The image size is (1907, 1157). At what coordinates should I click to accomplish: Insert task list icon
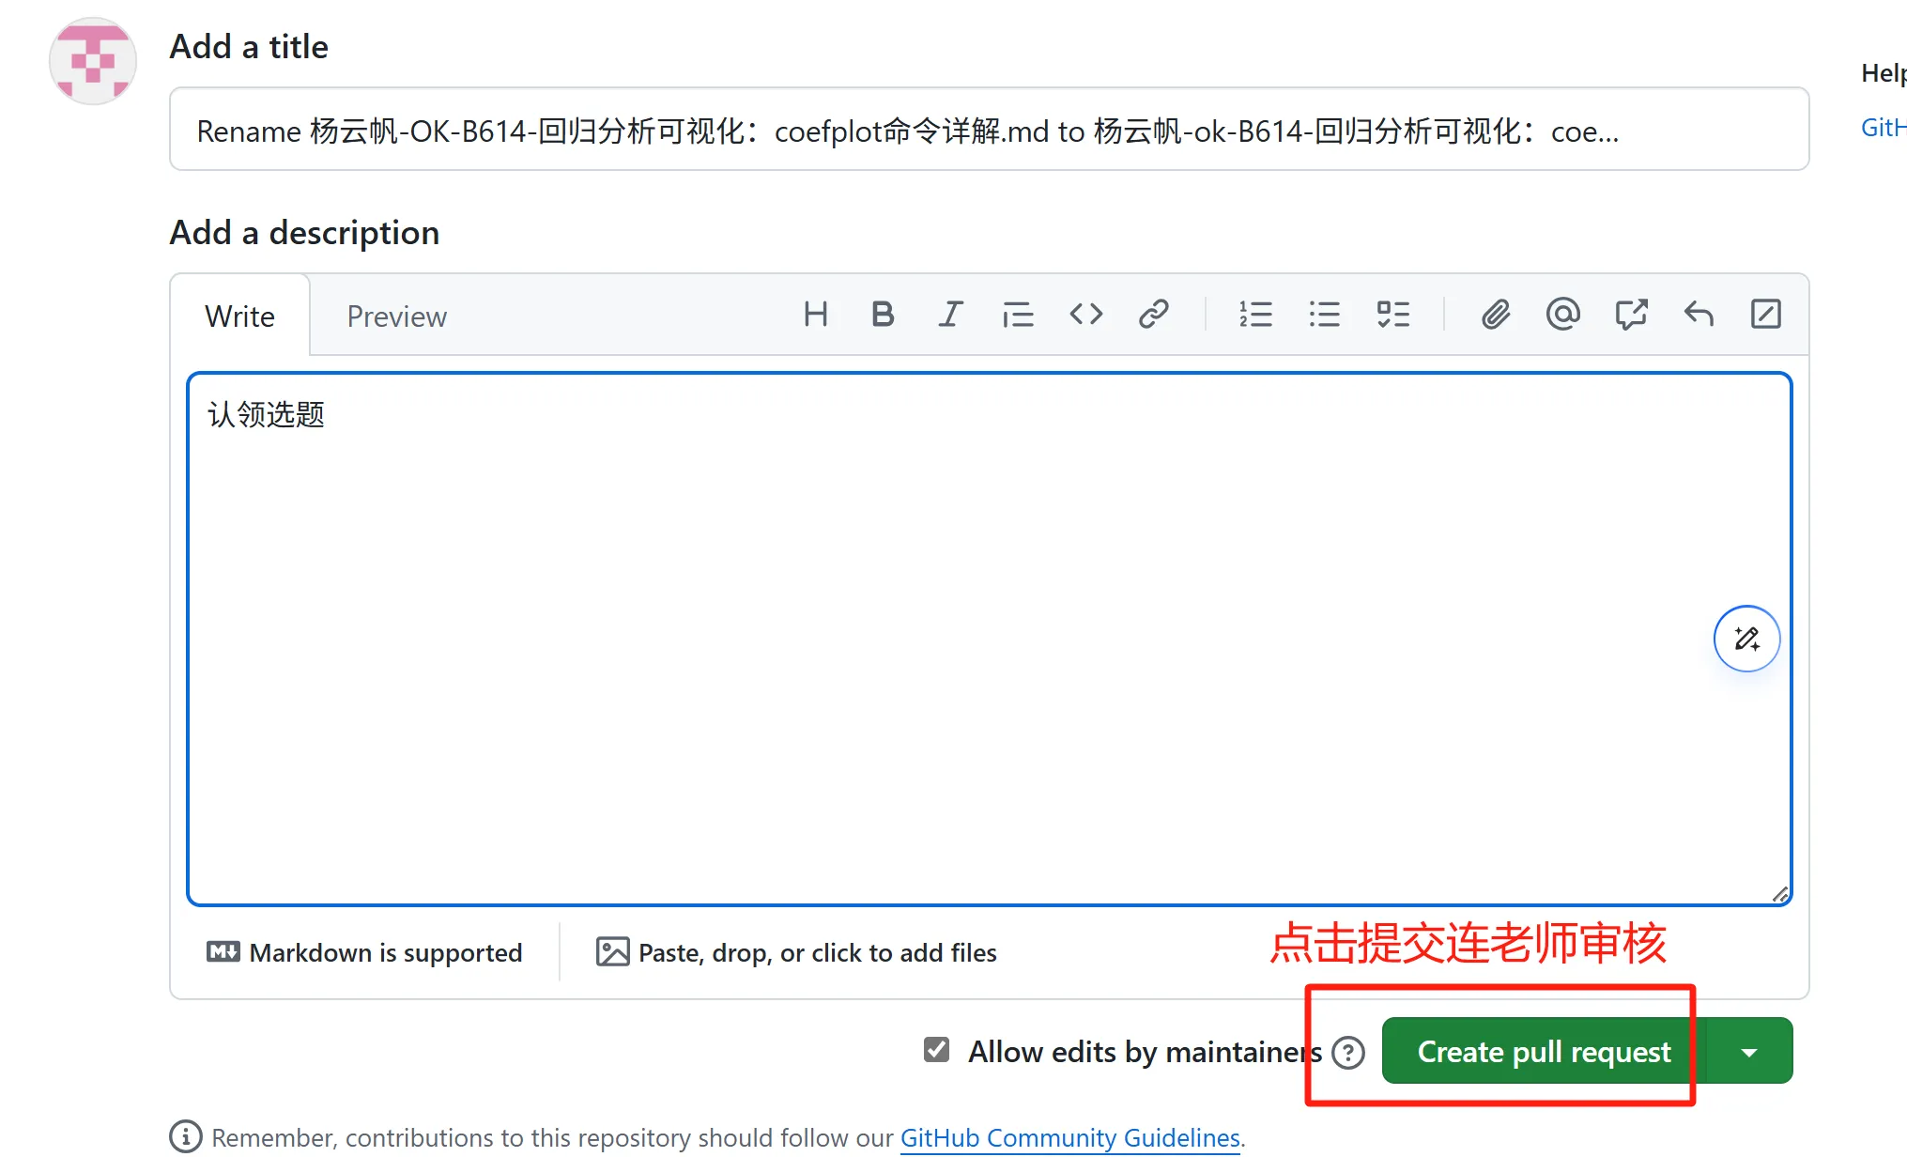[1392, 315]
